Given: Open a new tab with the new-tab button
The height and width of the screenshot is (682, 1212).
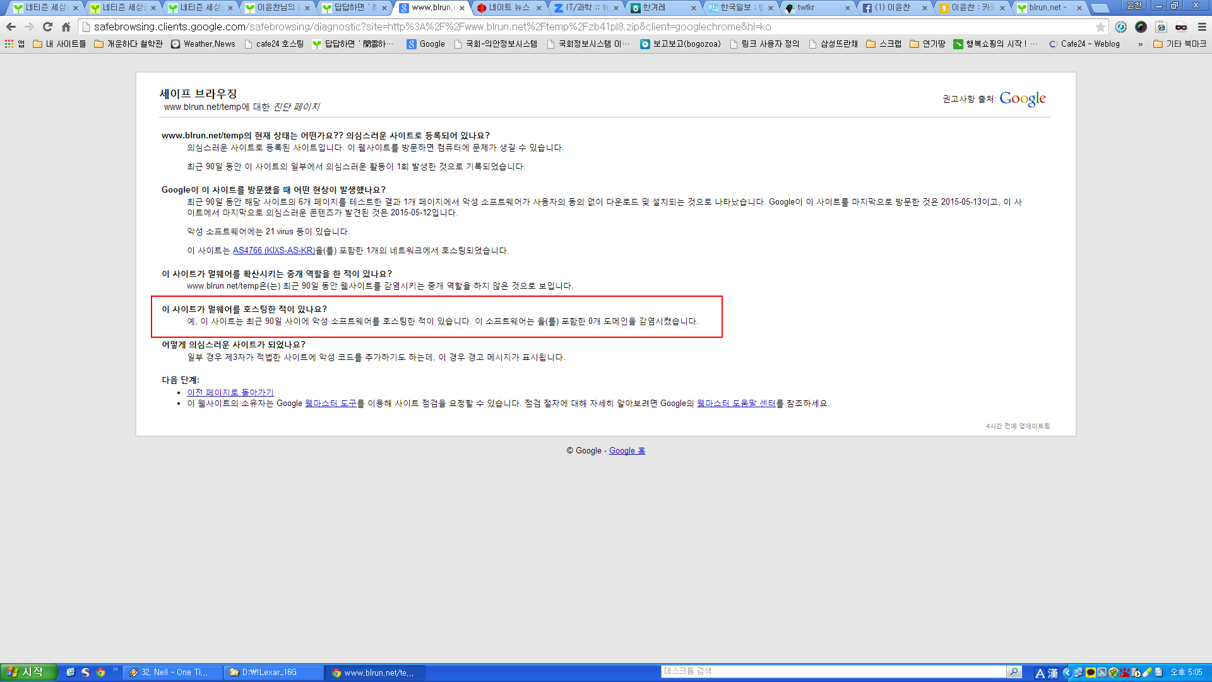Looking at the screenshot, I should [x=1100, y=8].
